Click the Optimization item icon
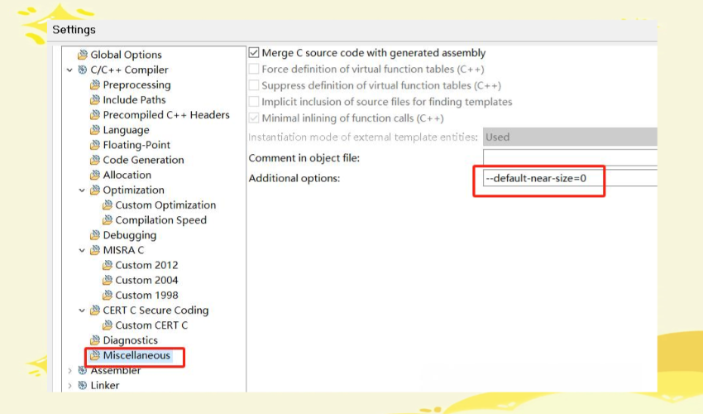 (x=95, y=190)
